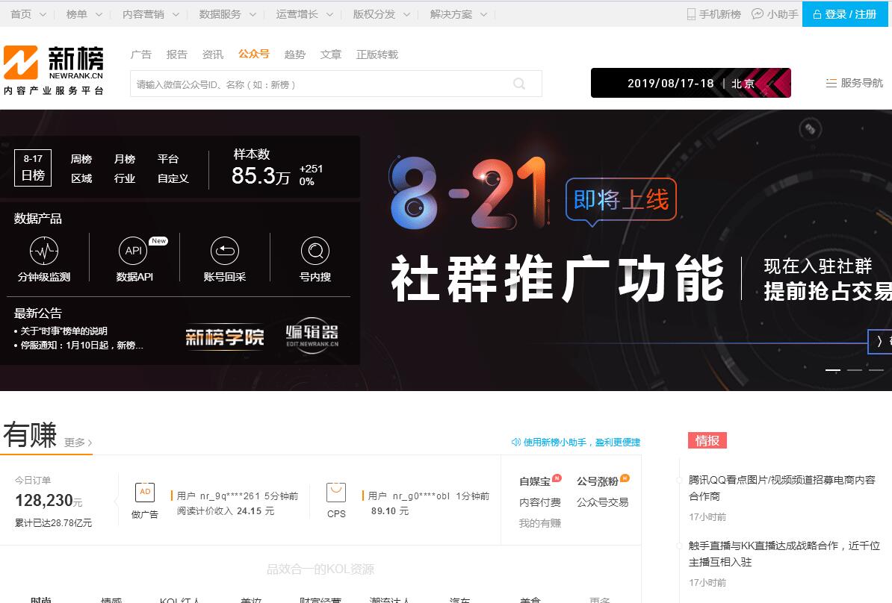Image resolution: width=892 pixels, height=603 pixels.
Task: Open the 服务导航 menu
Action: 854,83
